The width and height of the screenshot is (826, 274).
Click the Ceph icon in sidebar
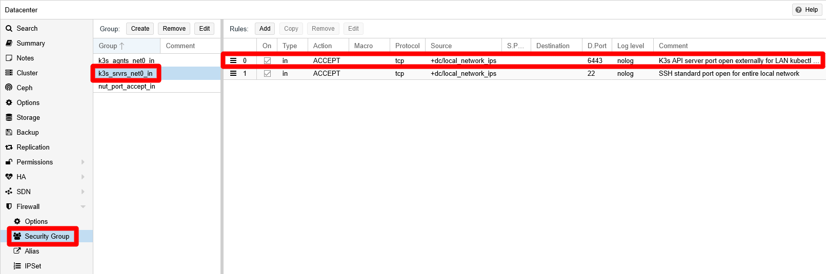pos(9,88)
